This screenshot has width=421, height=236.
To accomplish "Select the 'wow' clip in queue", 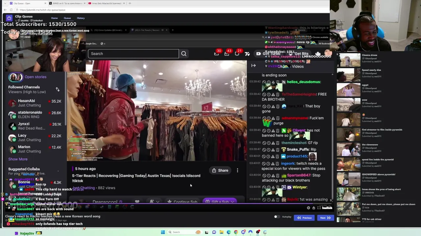I will point(348,104).
